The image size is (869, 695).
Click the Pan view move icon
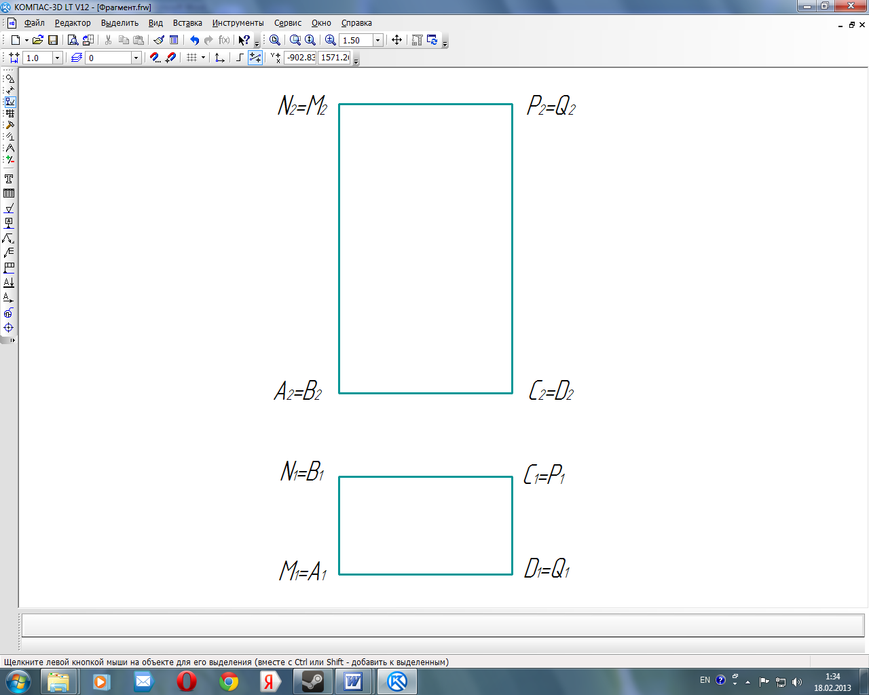pos(397,41)
